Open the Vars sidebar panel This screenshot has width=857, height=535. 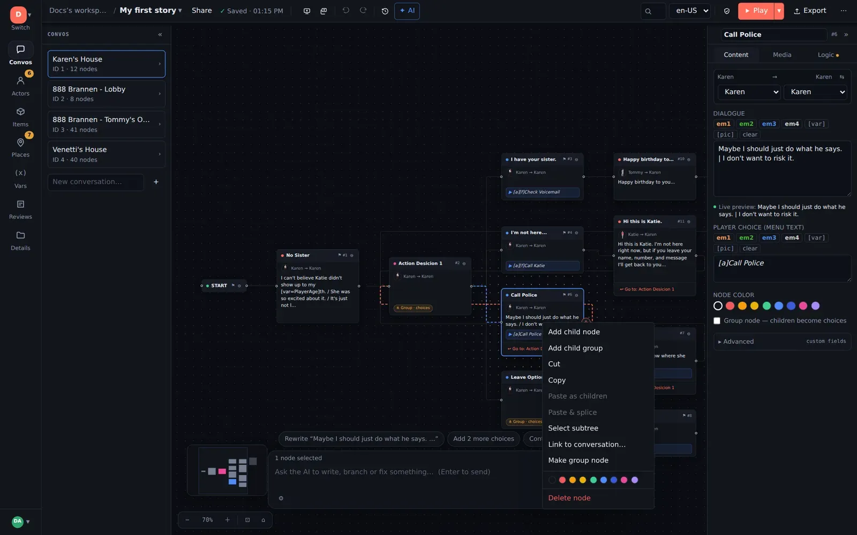pos(20,179)
